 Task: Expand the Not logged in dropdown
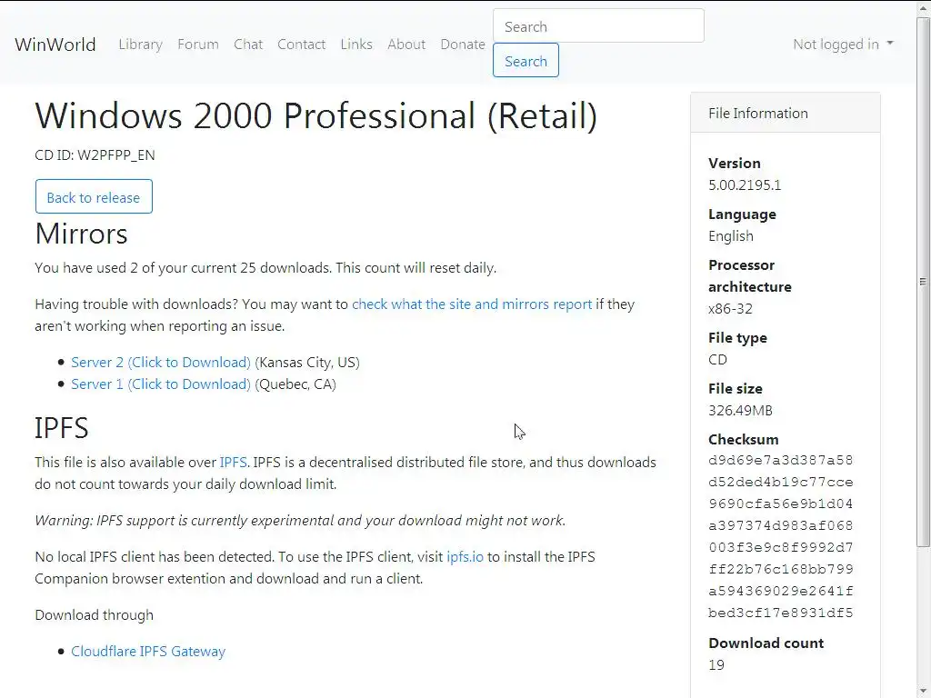click(x=843, y=45)
